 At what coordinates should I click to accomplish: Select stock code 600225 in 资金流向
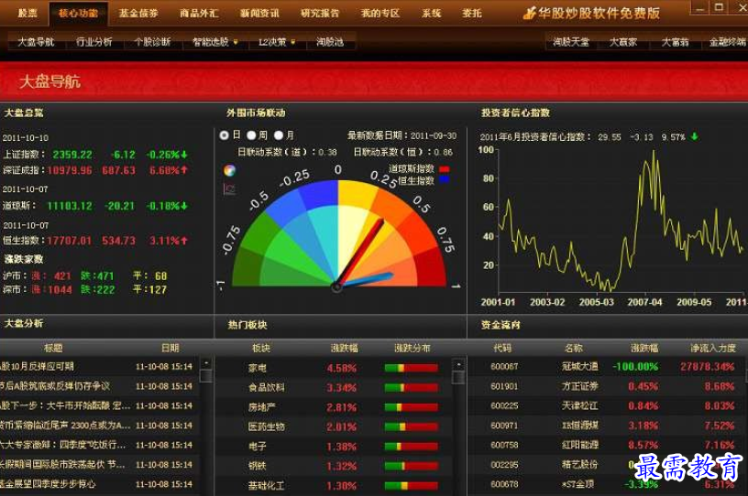[504, 405]
